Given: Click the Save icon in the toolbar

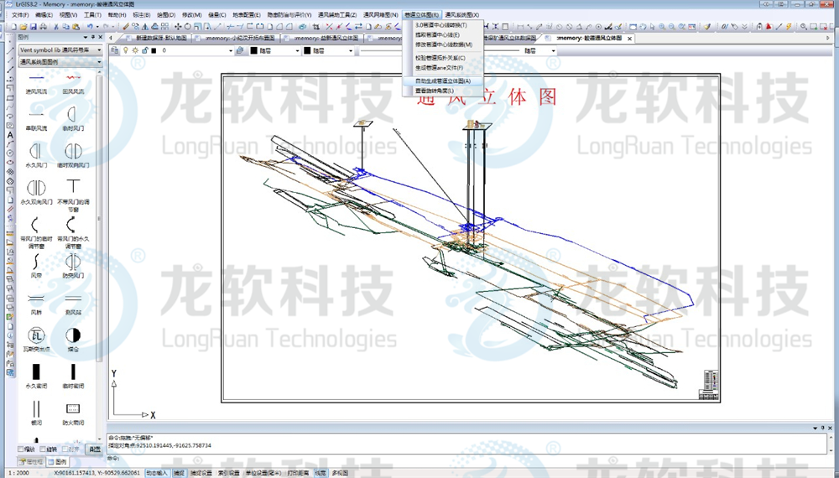Looking at the screenshot, I should pyautogui.click(x=32, y=27).
